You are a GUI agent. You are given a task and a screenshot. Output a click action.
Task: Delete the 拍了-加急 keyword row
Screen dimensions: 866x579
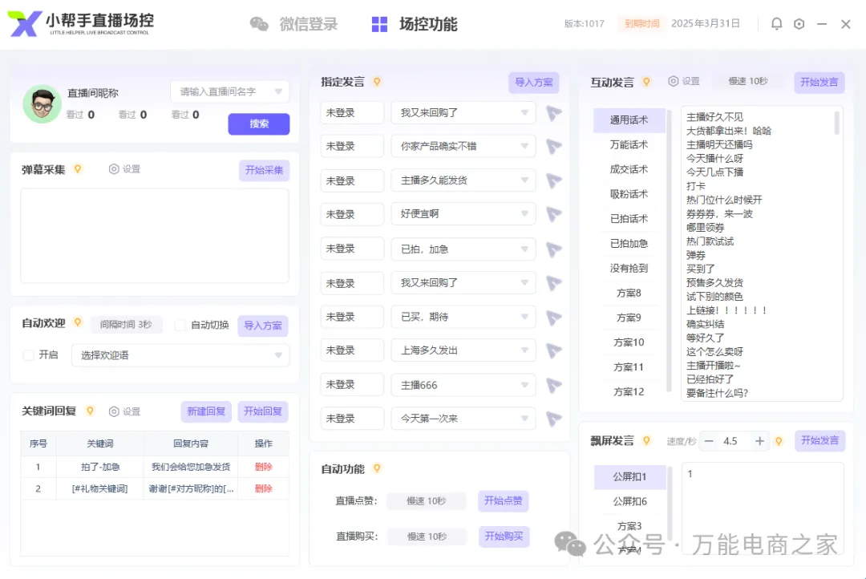263,467
